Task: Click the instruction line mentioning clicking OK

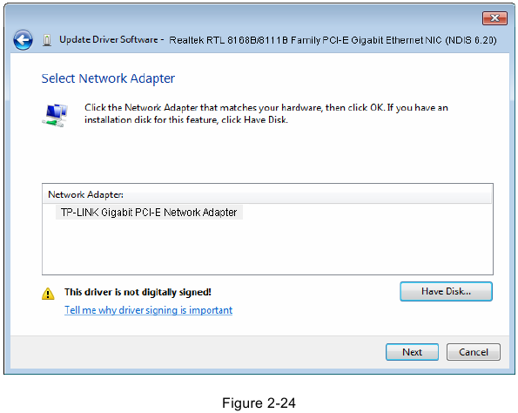Action: click(266, 107)
